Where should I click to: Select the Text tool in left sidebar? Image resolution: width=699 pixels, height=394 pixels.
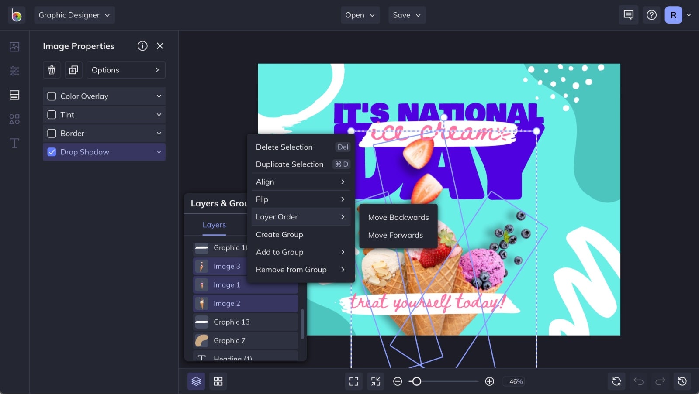[14, 143]
